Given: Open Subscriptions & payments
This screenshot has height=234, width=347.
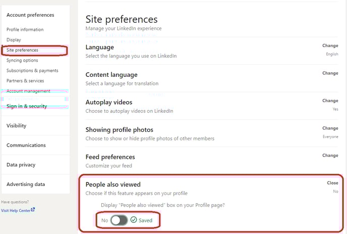Looking at the screenshot, I should 32,71.
